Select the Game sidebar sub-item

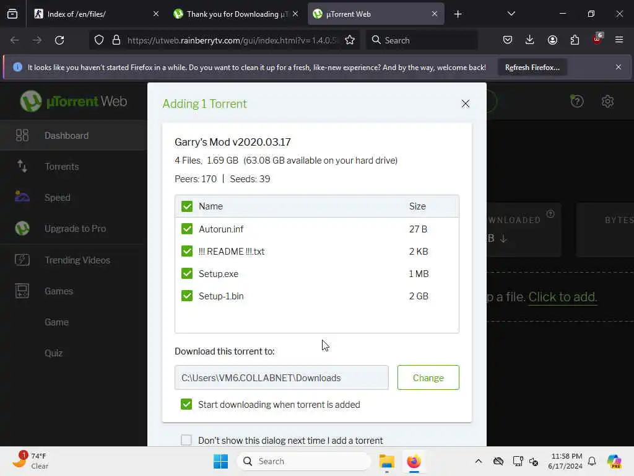pyautogui.click(x=56, y=322)
